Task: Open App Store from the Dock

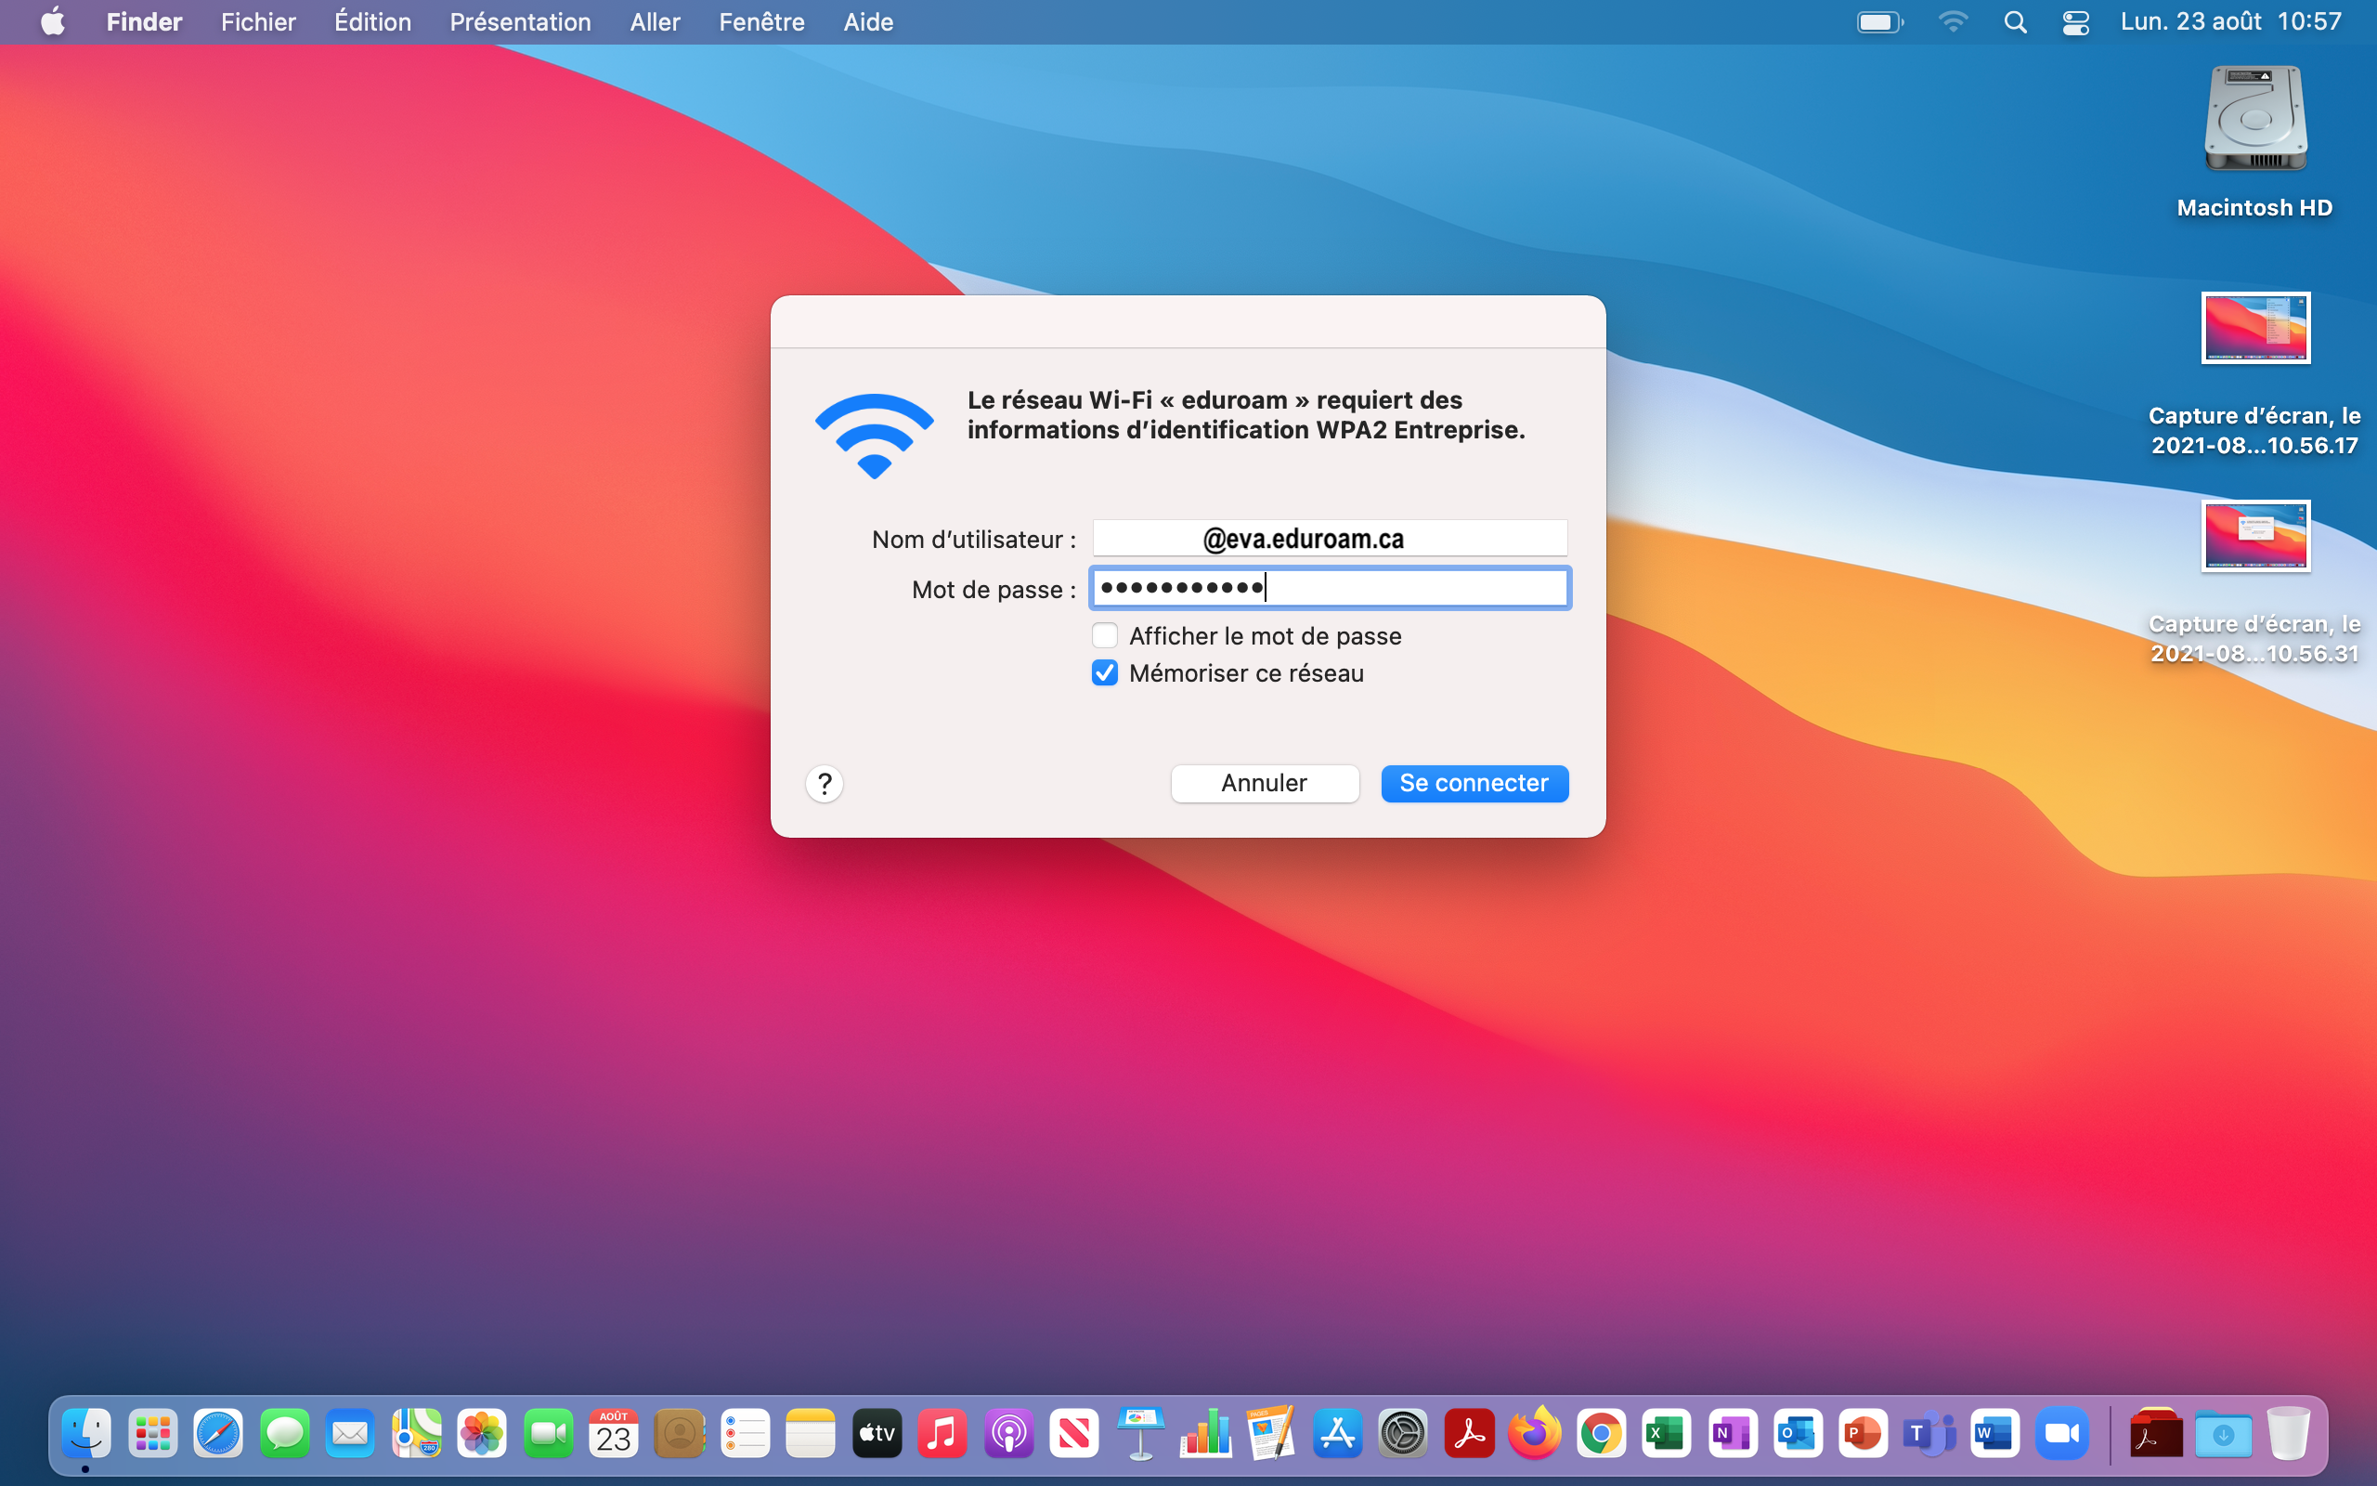Action: [1338, 1434]
